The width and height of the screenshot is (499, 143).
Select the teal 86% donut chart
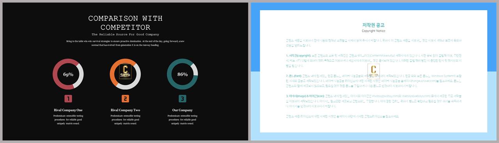coord(182,74)
